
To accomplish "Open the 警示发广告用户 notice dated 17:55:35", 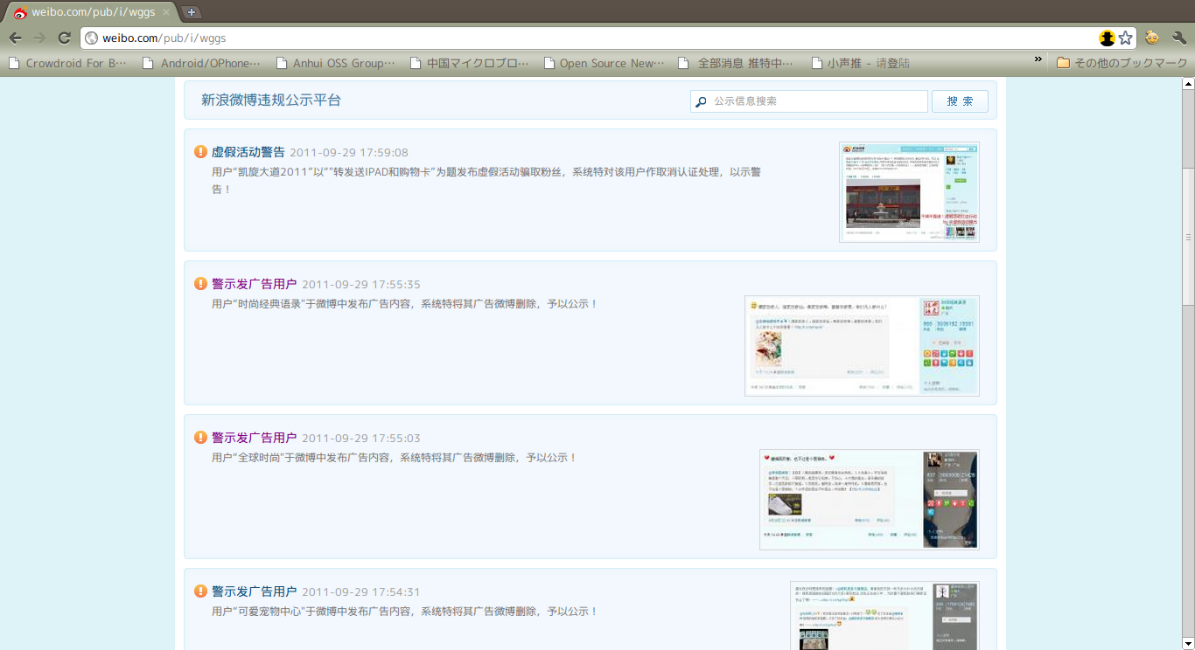I will (255, 284).
